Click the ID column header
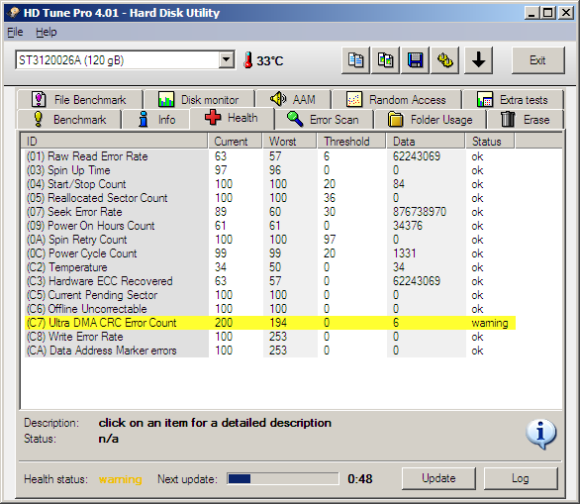Image resolution: width=580 pixels, height=504 pixels. (x=114, y=142)
